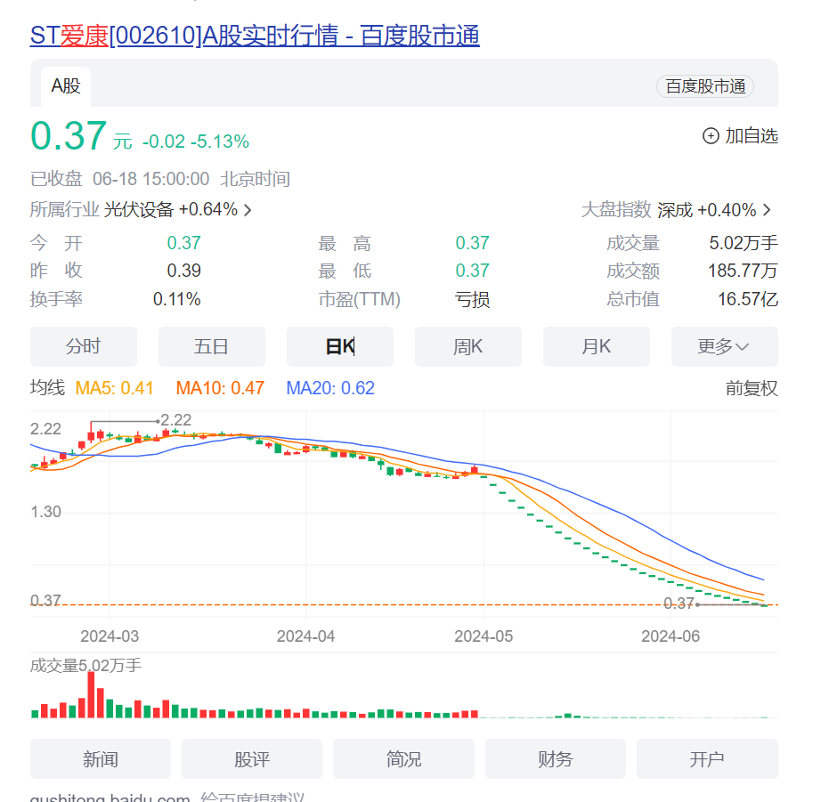Open the 新闻 section button
829x802 pixels.
pyautogui.click(x=101, y=759)
